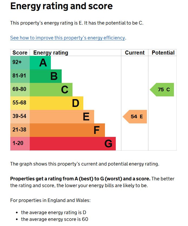Click the Energy rating and score heading
188x226 pixels.
pyautogui.click(x=61, y=6)
